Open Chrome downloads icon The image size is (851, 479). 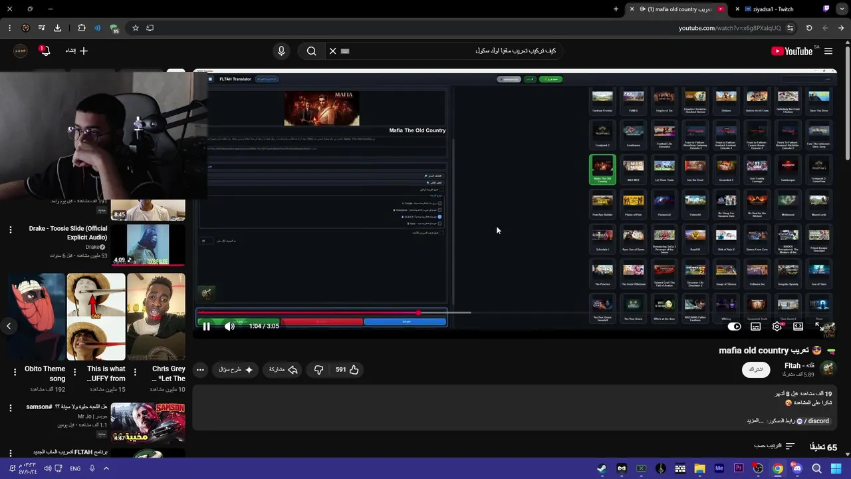(x=57, y=28)
